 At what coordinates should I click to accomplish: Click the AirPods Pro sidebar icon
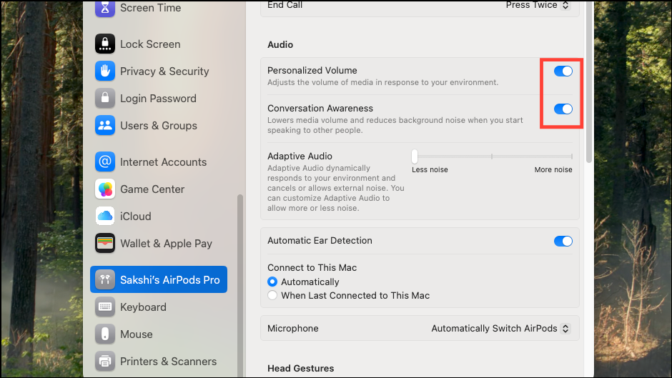tap(105, 280)
